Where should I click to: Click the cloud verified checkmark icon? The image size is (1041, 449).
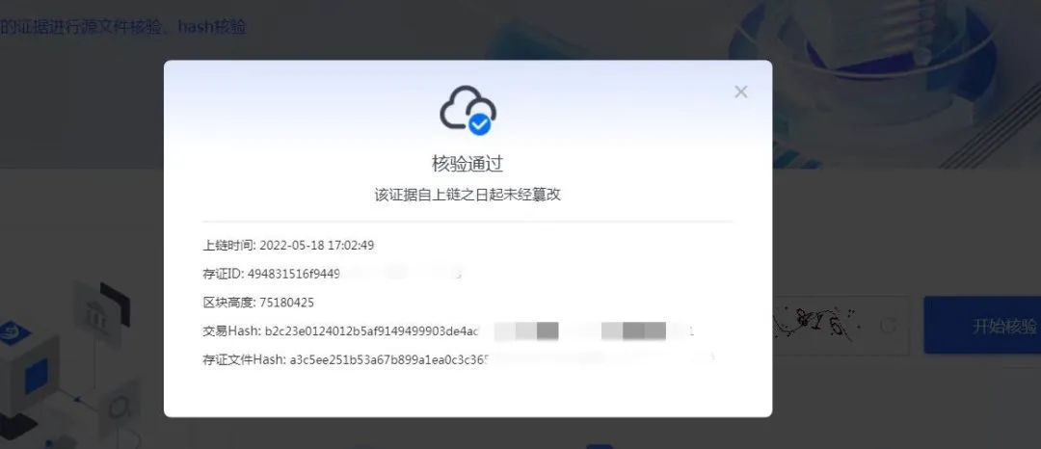(x=468, y=110)
